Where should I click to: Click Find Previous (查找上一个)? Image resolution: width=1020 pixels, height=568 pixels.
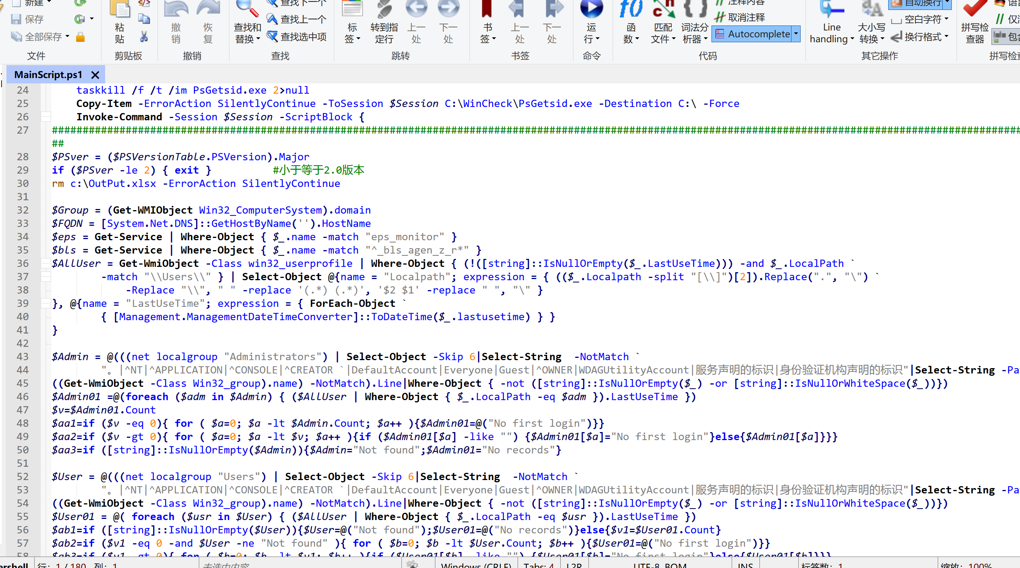(x=297, y=19)
